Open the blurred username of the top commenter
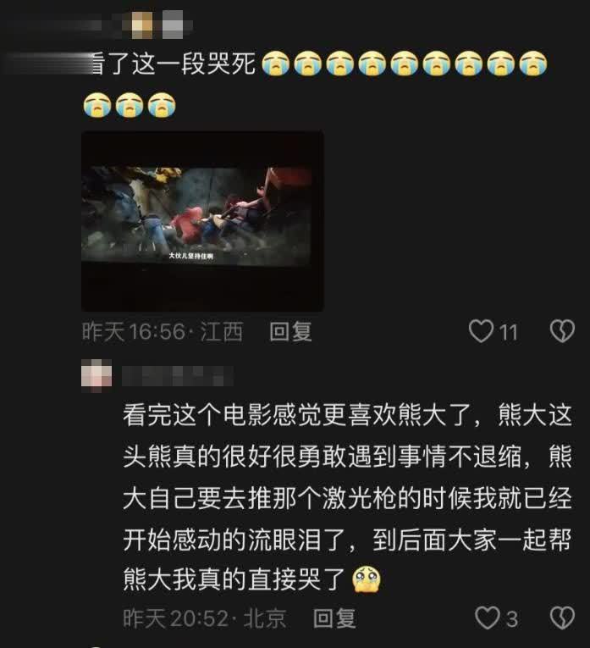Viewport: 590px width, 648px height. point(62,24)
